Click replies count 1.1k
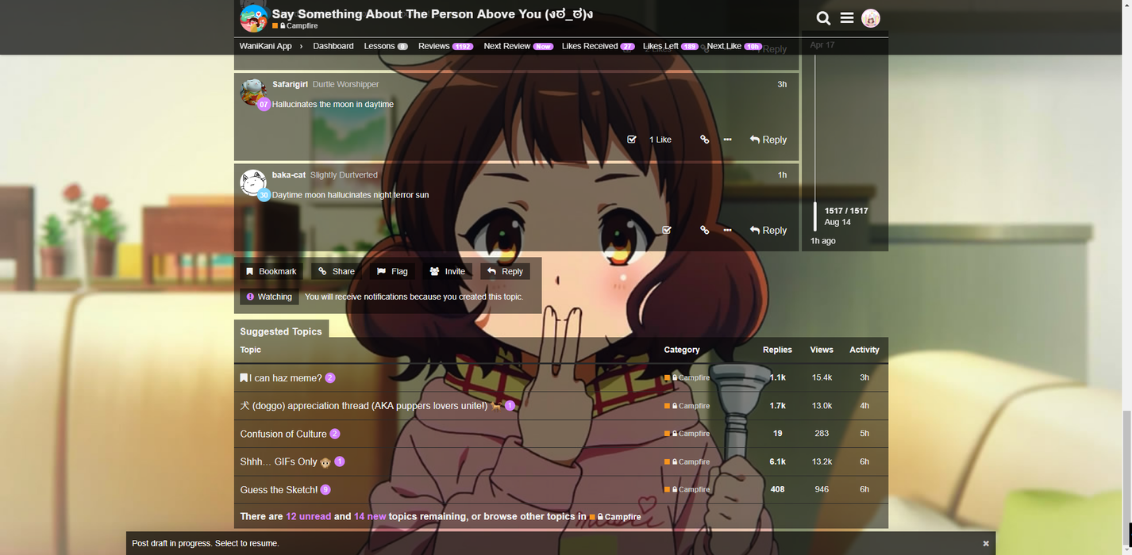 [777, 378]
